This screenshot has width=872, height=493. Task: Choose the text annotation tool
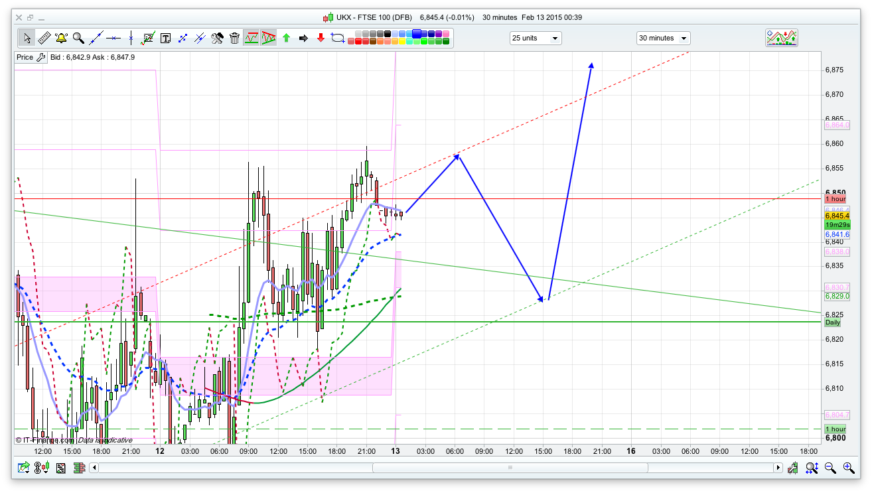[x=165, y=38]
